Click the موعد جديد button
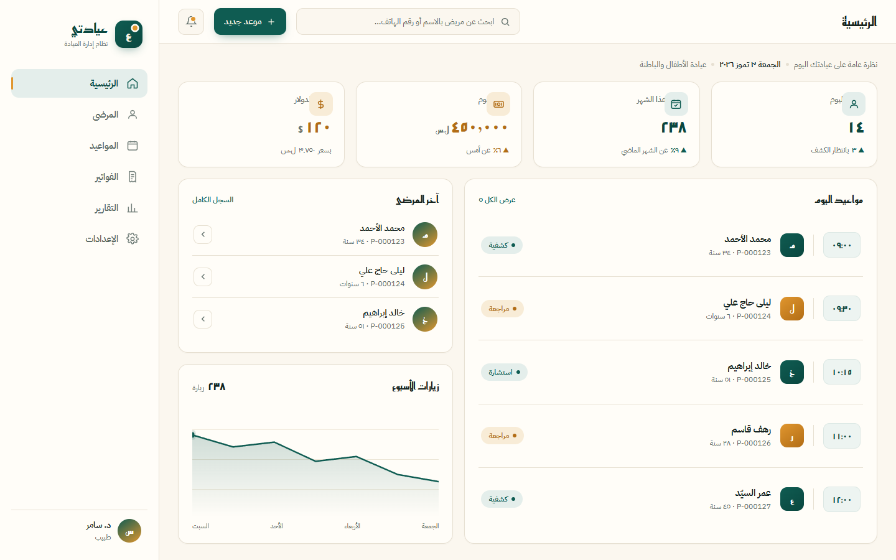This screenshot has width=896, height=560. pos(250,22)
